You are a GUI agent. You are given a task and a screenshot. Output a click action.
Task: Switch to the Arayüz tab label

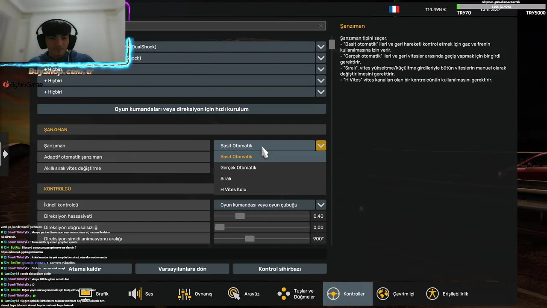pyautogui.click(x=252, y=294)
